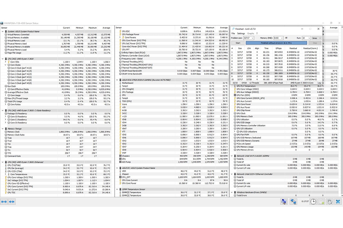Viewport: 343px width, 228px height.
Task: Click the network connection icon in bottom toolbar
Action: click(293, 202)
